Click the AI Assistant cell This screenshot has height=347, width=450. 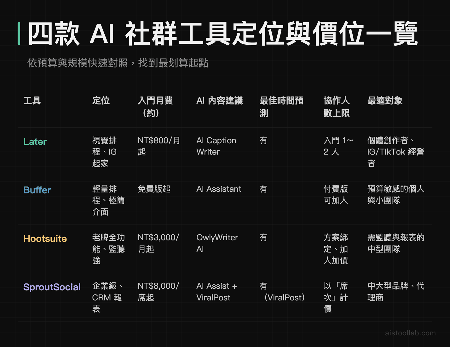pos(219,189)
